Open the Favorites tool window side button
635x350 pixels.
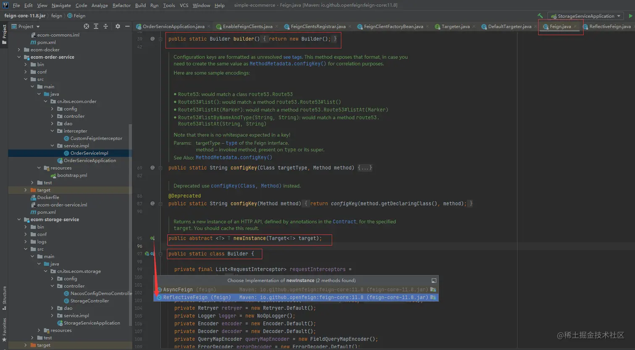4,329
